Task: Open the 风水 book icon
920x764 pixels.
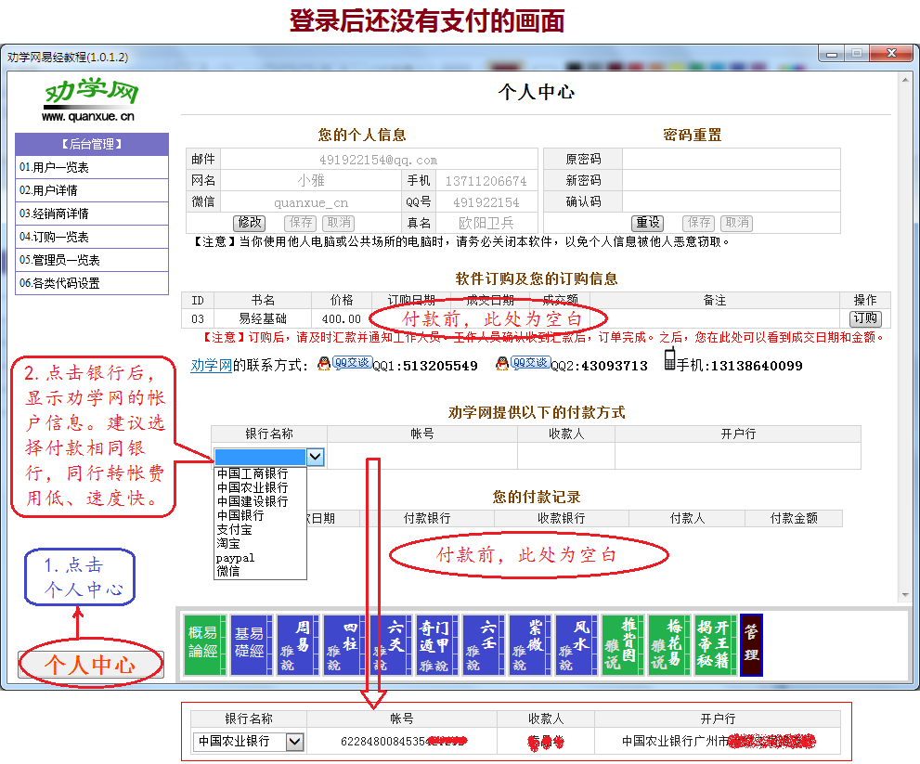Action: [x=577, y=644]
